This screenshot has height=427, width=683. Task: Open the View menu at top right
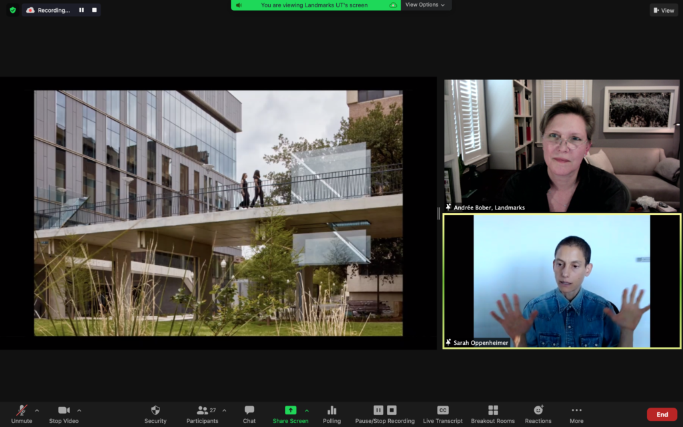coord(663,10)
